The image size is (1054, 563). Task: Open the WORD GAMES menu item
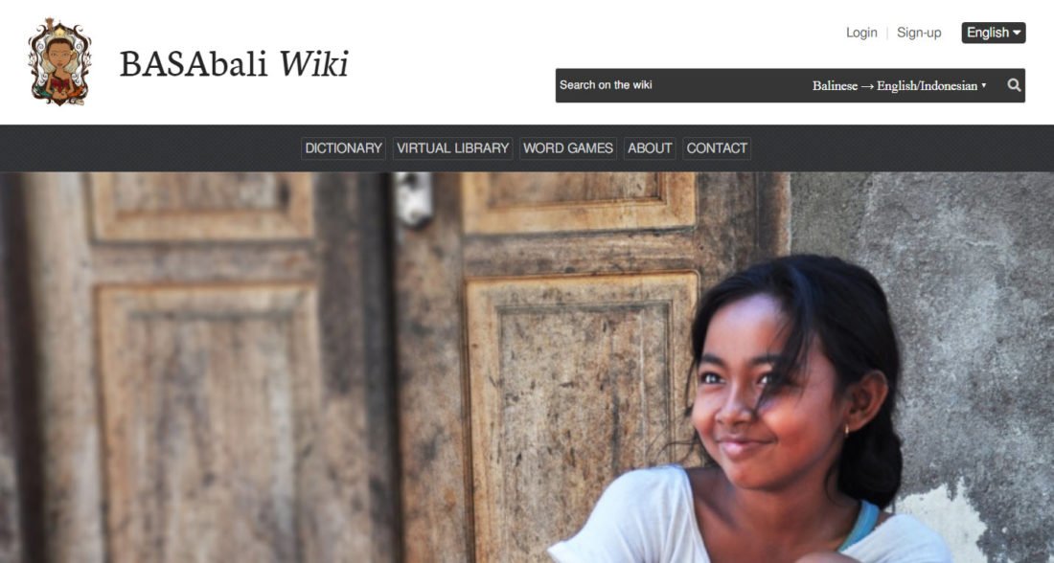point(568,147)
